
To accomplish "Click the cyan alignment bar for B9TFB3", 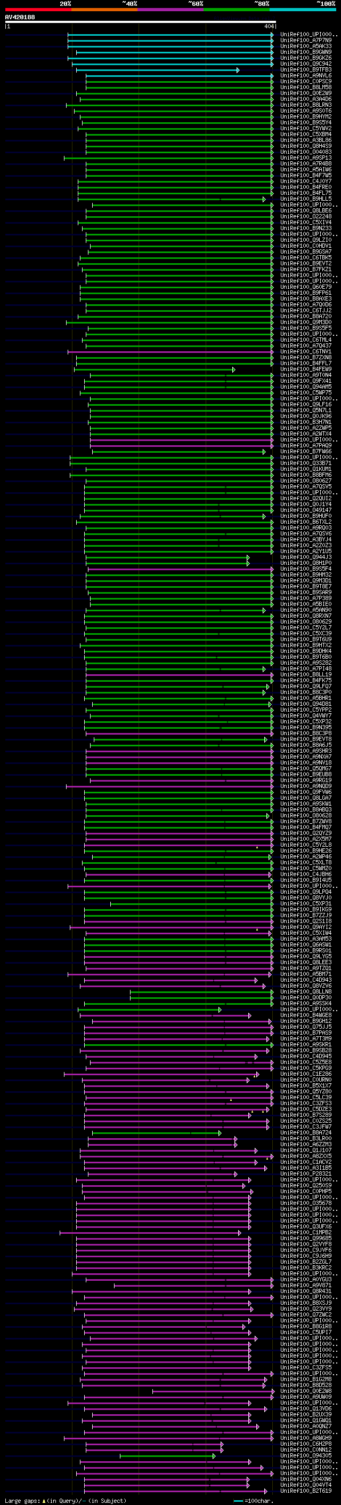I will pos(157,70).
